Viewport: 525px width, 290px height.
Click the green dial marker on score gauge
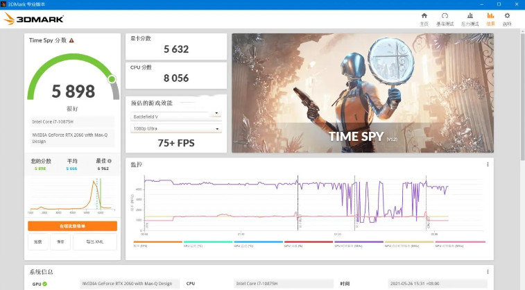112,79
